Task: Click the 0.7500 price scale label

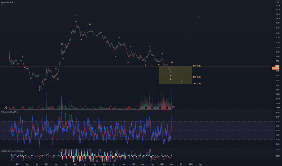Action: click(x=278, y=99)
